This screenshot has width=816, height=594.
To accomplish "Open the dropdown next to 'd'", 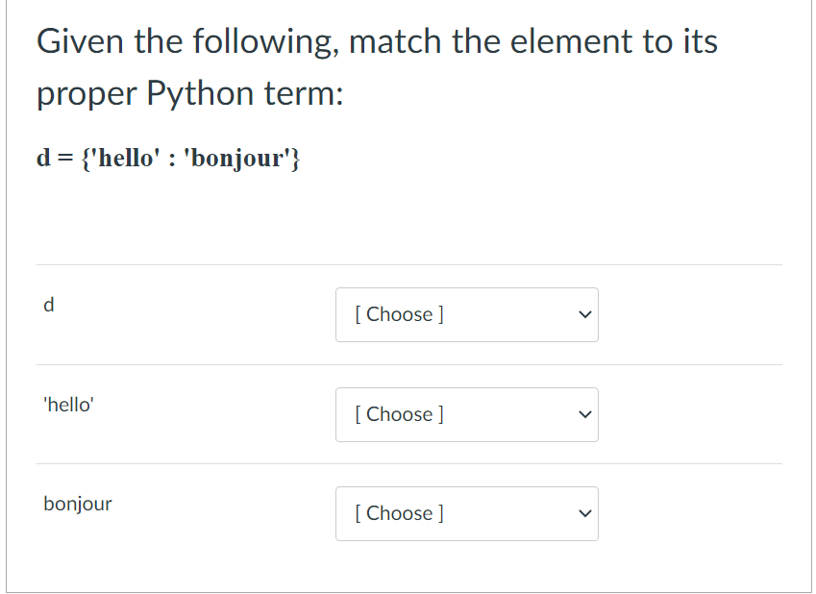I will [466, 314].
